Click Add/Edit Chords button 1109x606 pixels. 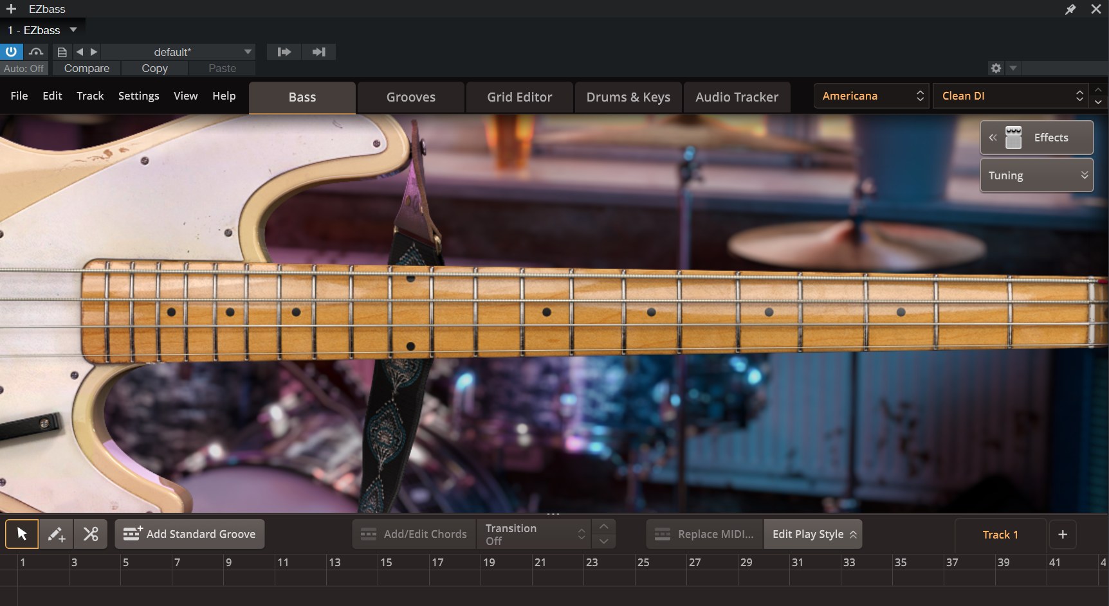pos(414,534)
